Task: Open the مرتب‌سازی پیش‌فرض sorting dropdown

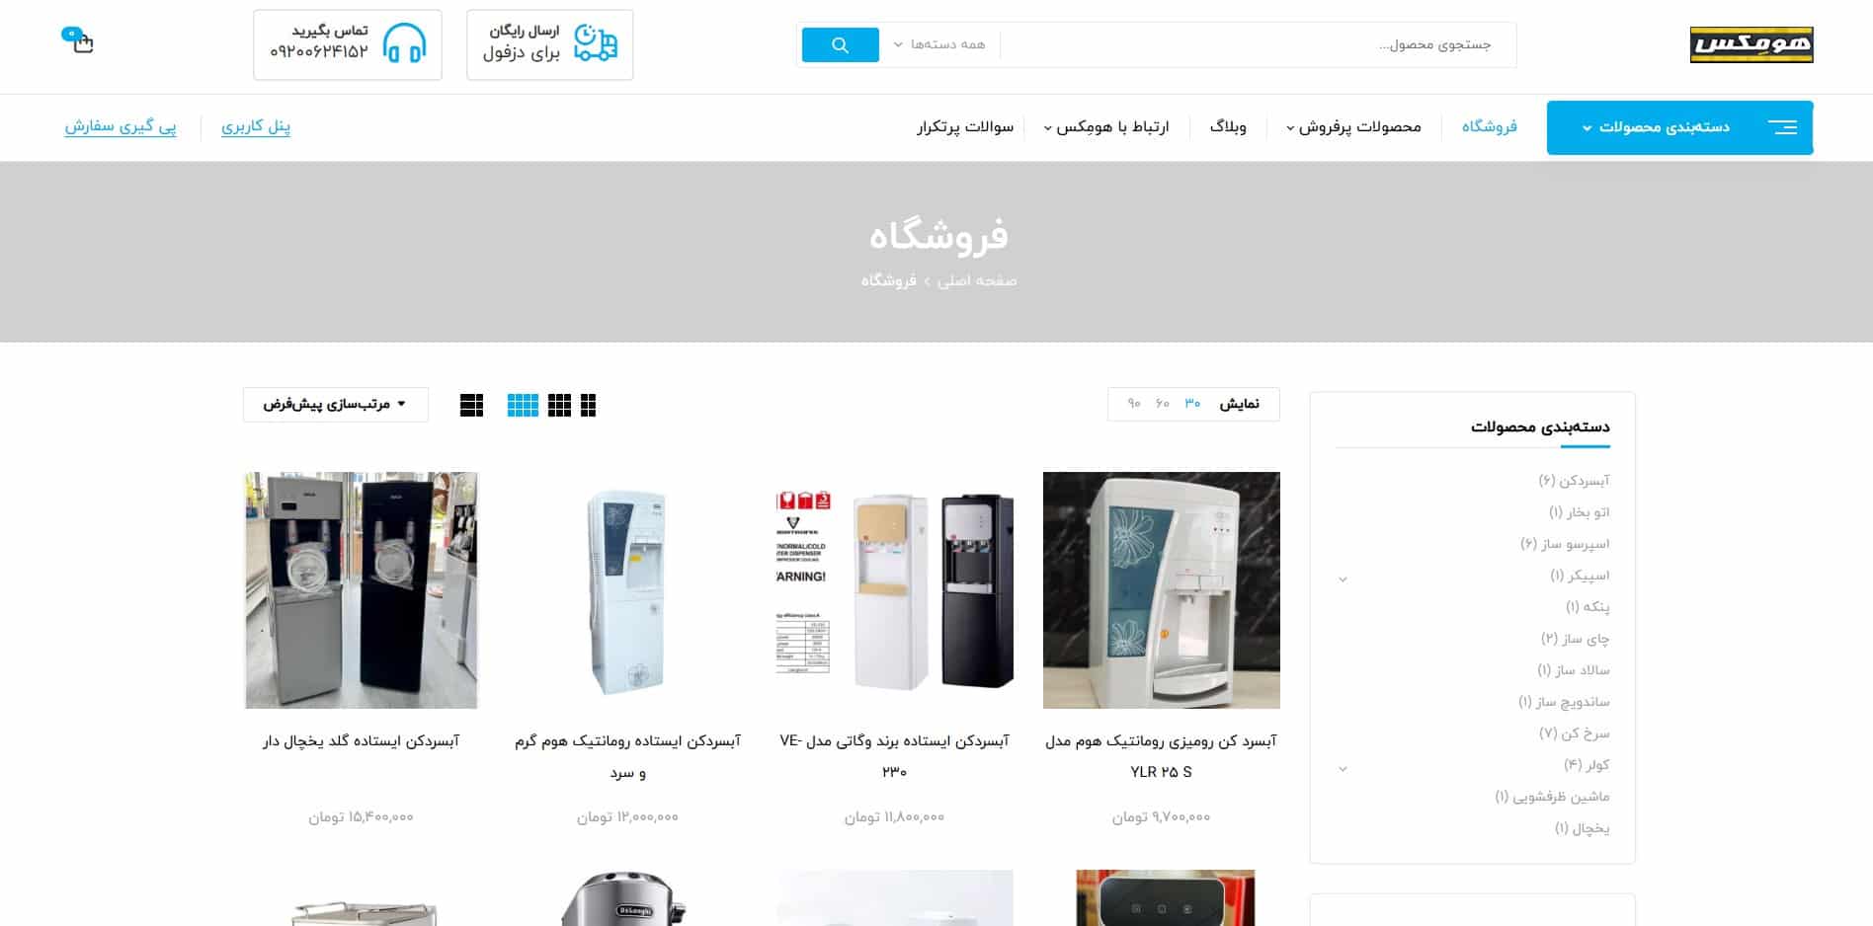Action: (336, 405)
